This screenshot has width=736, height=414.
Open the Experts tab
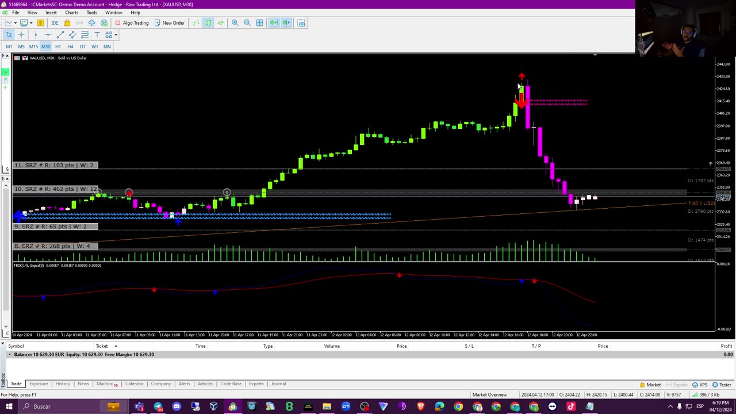coord(256,384)
